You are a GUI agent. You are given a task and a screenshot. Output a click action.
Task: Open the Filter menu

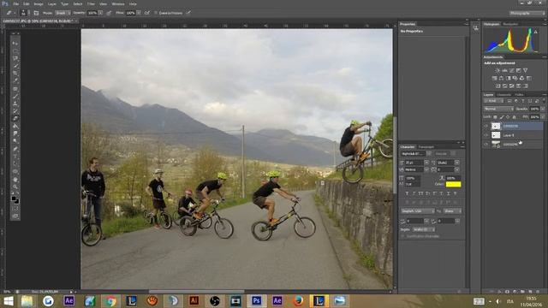coord(91,3)
